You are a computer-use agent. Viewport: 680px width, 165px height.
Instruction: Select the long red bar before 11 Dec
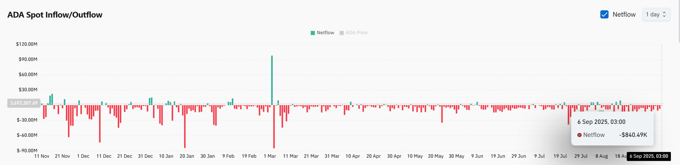tap(100, 124)
